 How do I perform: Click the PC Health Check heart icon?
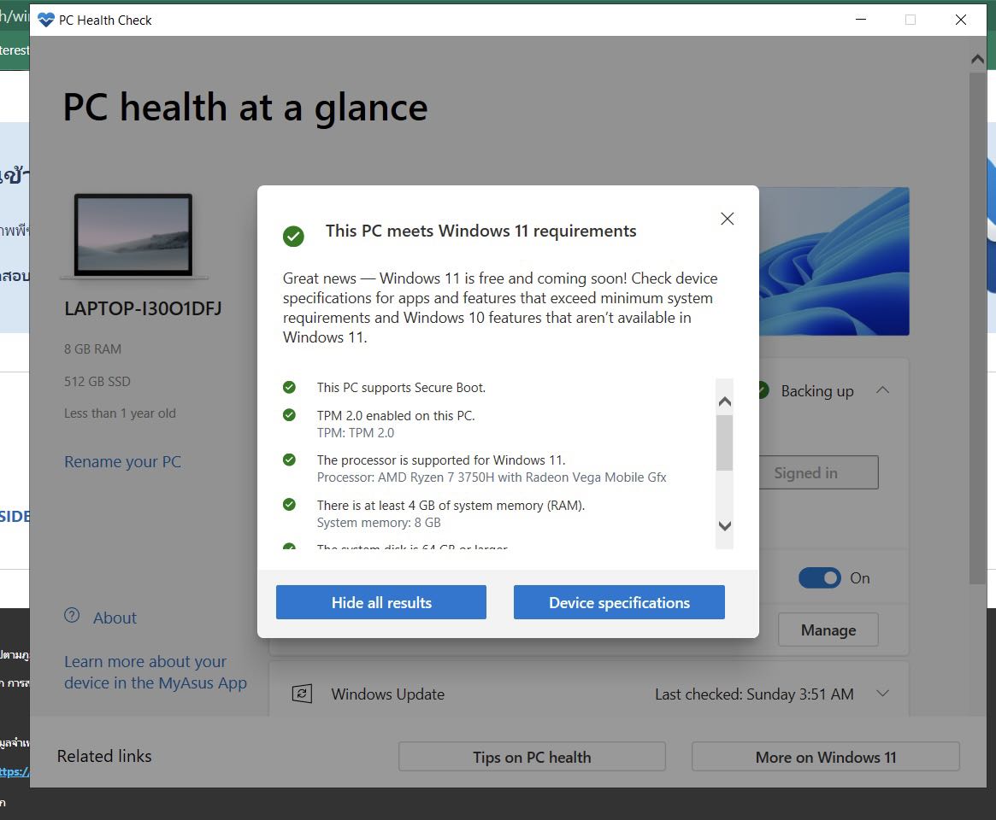[45, 20]
